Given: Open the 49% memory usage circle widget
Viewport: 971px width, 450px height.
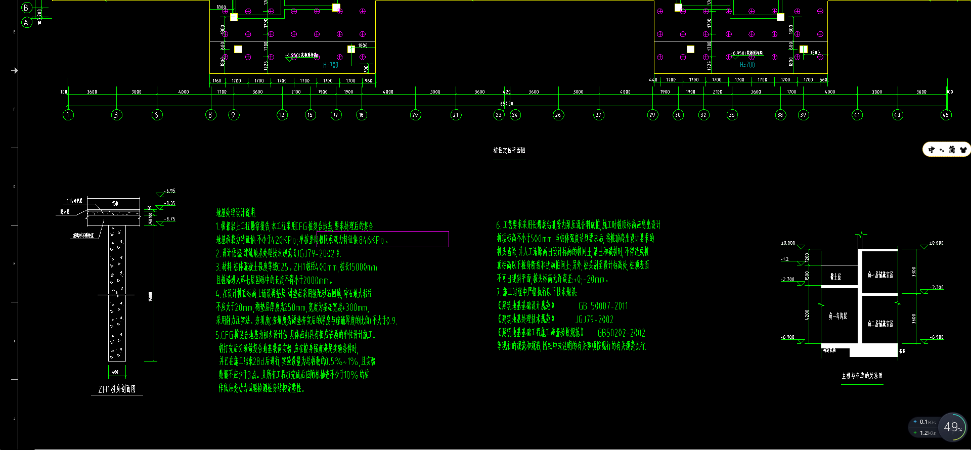Looking at the screenshot, I should [x=953, y=427].
